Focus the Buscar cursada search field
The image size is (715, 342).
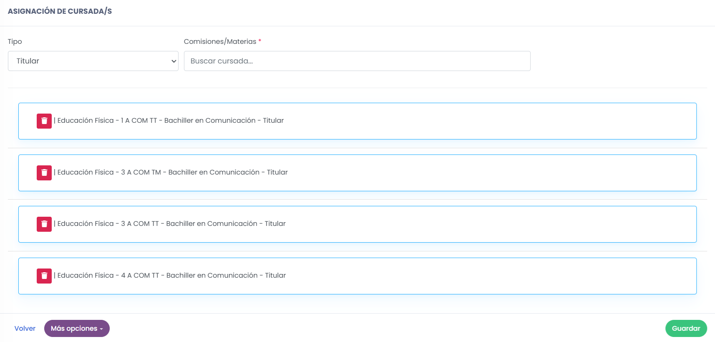(x=357, y=61)
